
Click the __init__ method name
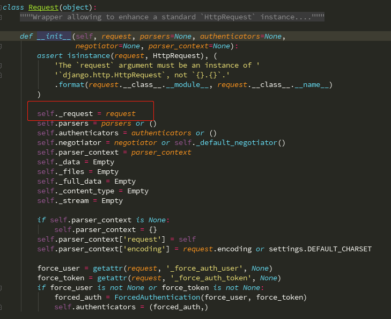[x=54, y=37]
